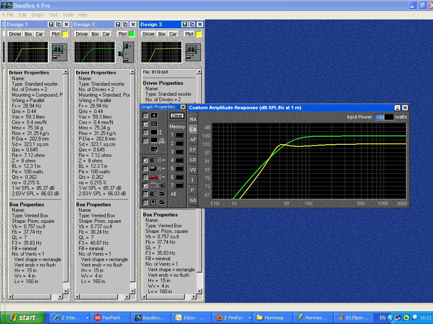The width and height of the screenshot is (433, 324).
Task: Click Design 2 horizontal scrollbar right arrow
Action: [x=127, y=297]
